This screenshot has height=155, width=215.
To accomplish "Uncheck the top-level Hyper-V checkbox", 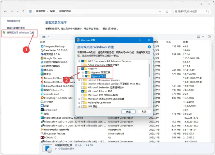I will coord(82,69).
